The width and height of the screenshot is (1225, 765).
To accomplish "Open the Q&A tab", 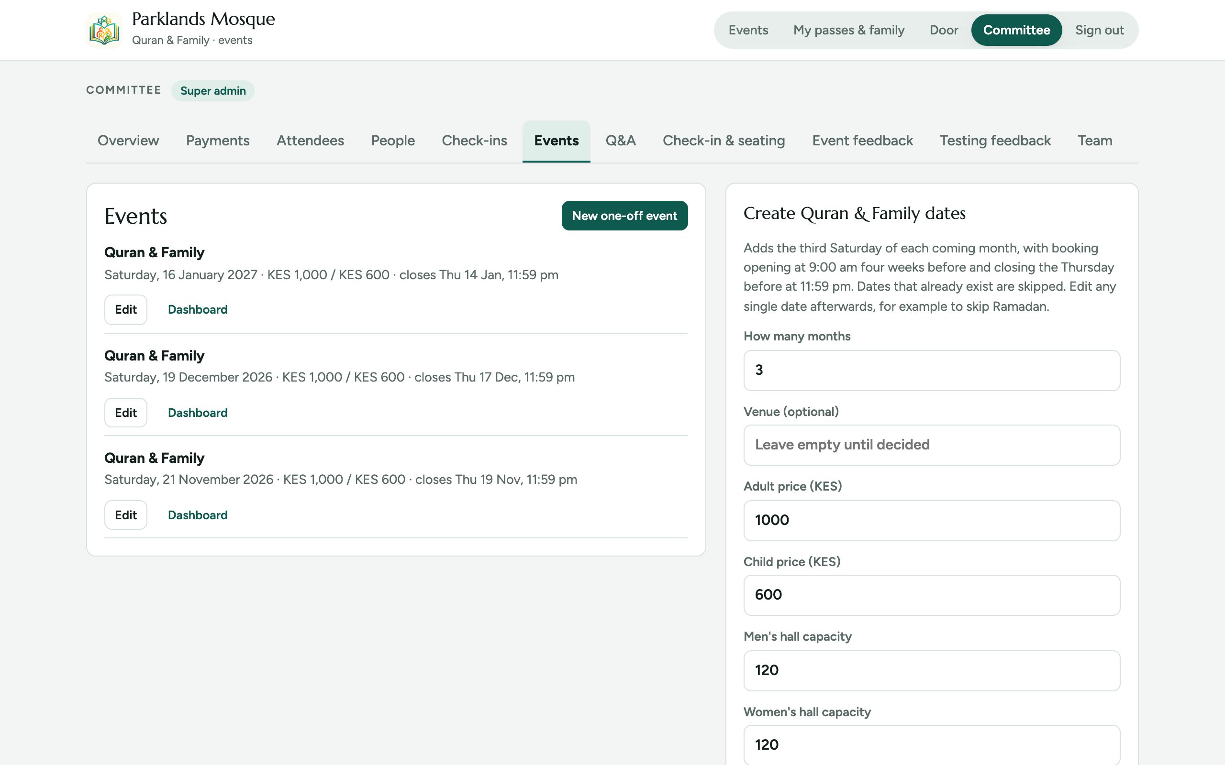I will 621,141.
